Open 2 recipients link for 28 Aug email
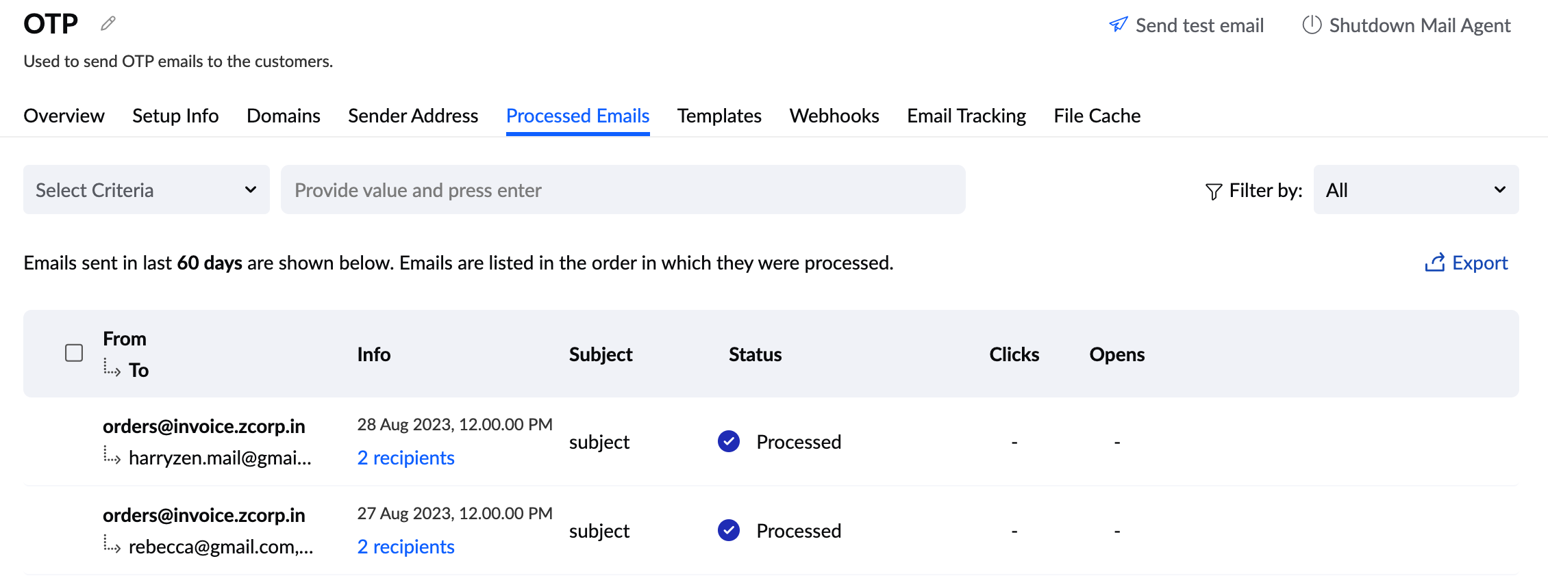Screen dimensions: 1548x576 [x=405, y=458]
